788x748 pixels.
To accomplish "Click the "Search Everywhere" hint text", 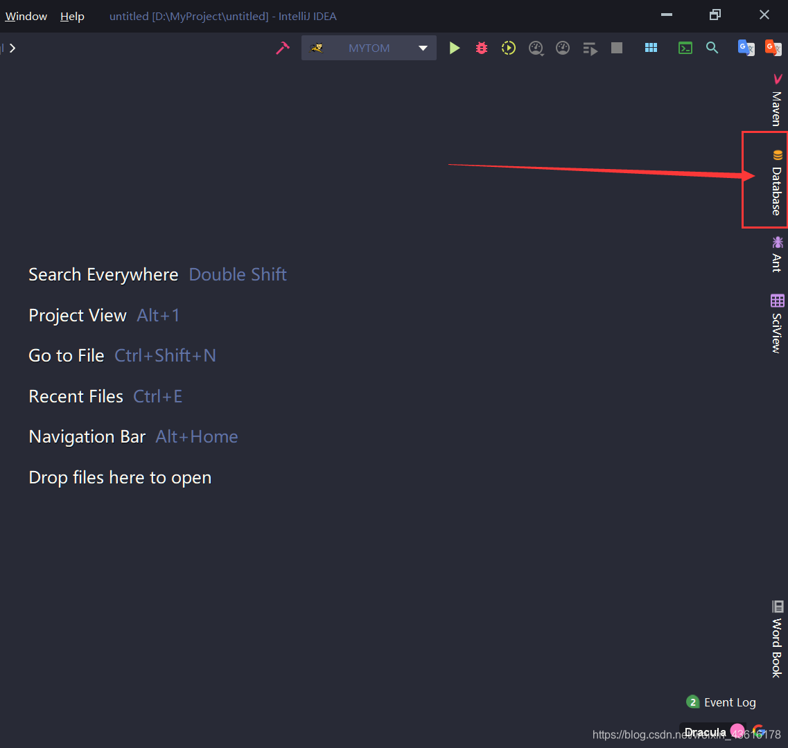I will click(x=103, y=275).
